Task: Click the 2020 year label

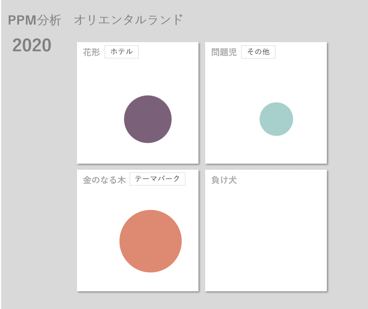Action: 32,45
